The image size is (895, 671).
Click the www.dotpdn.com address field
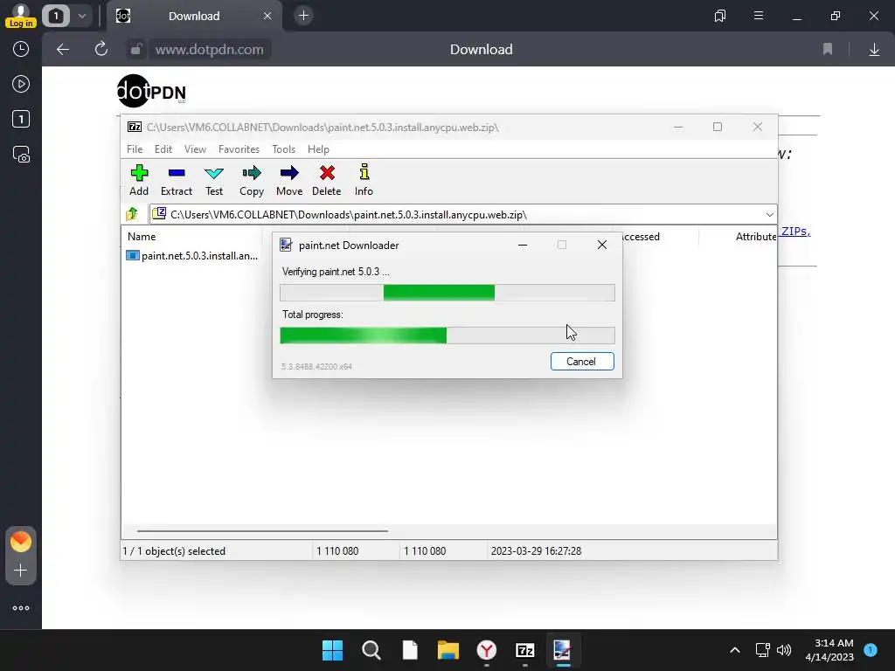[x=210, y=50]
